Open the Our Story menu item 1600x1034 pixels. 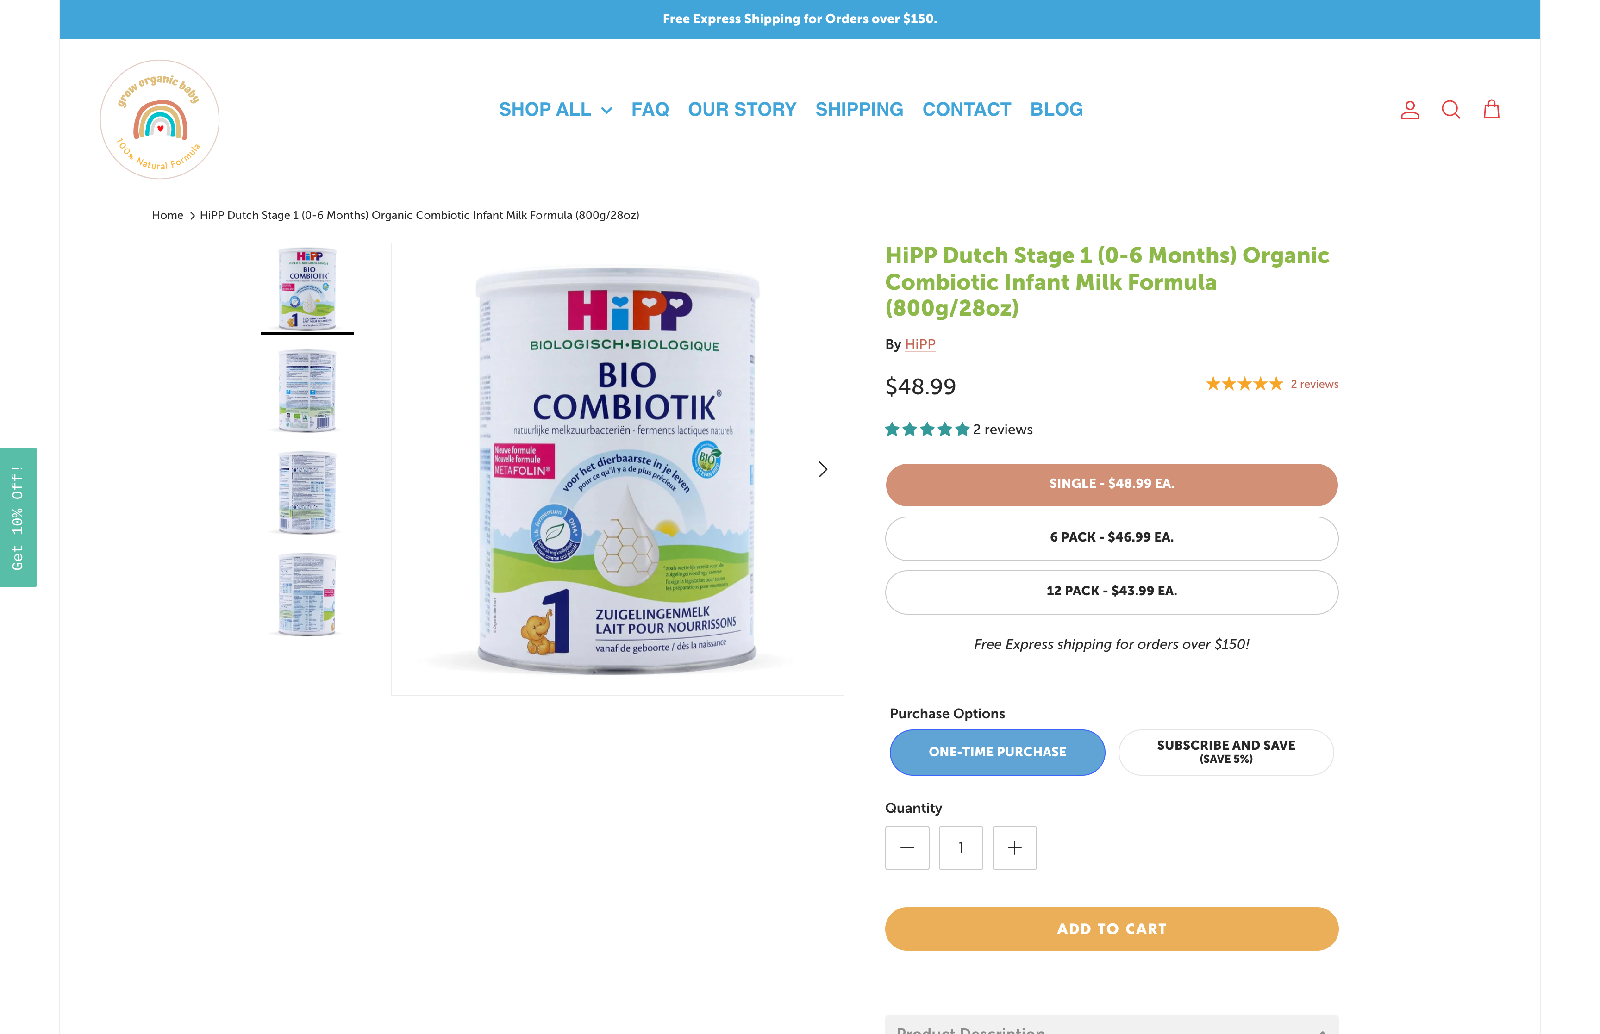[x=741, y=109]
